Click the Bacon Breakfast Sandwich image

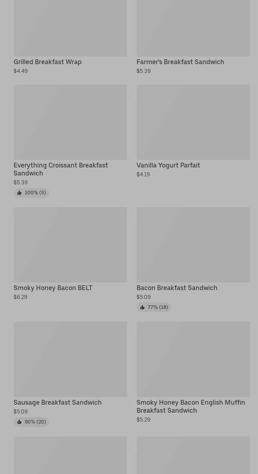click(x=193, y=244)
